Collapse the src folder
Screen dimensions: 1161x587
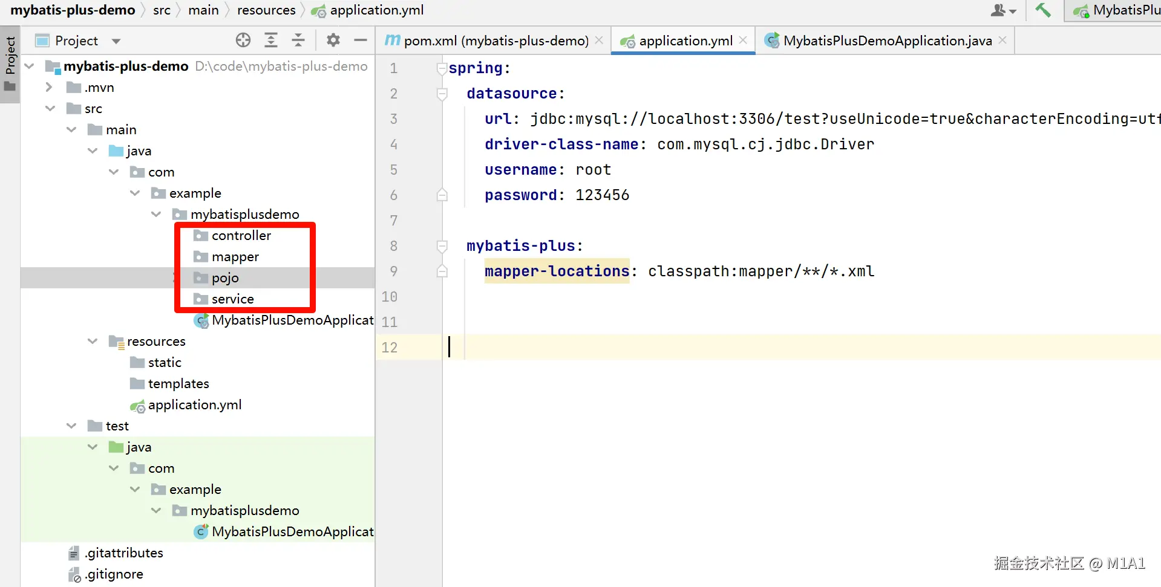click(50, 108)
